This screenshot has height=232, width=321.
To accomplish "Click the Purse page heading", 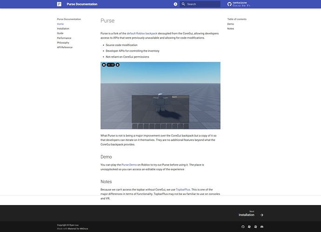I will [107, 20].
